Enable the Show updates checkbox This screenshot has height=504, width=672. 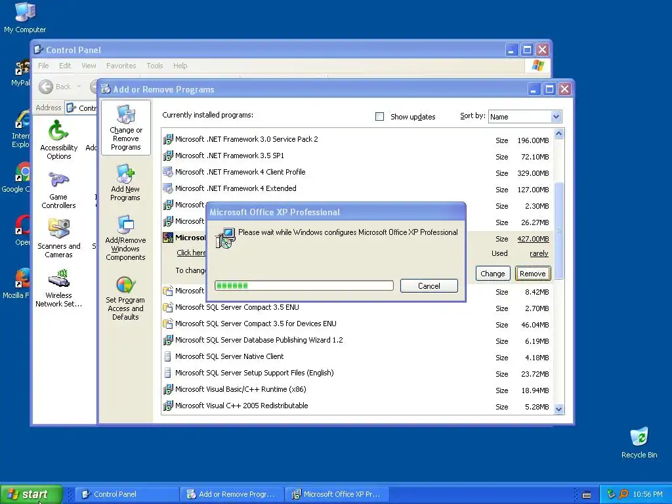click(x=379, y=117)
